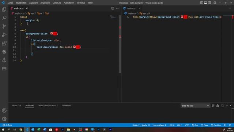Click Zeile 11, Spalte 13 in status bar
234x132 pixels.
pyautogui.click(x=141, y=125)
